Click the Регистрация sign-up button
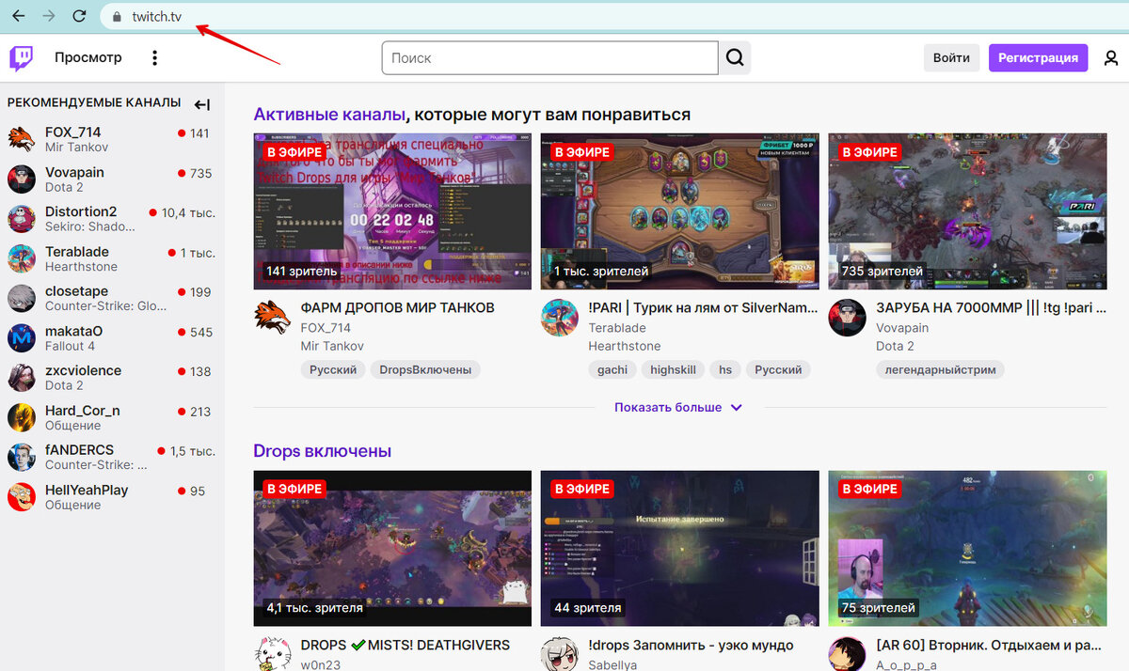Image resolution: width=1129 pixels, height=671 pixels. [1038, 58]
